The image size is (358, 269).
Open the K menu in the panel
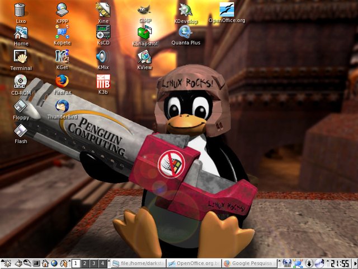tap(7, 263)
